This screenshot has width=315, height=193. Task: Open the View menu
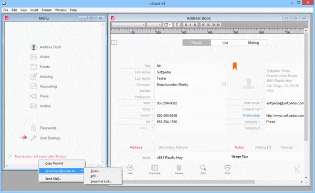(x=24, y=10)
